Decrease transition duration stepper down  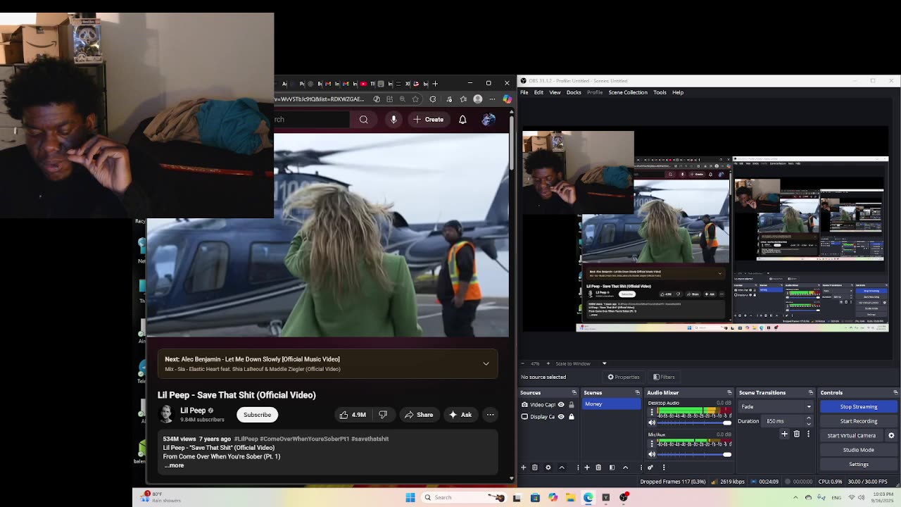808,424
